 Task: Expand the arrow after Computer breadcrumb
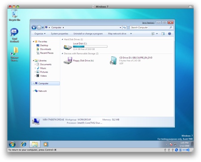tap(63, 28)
